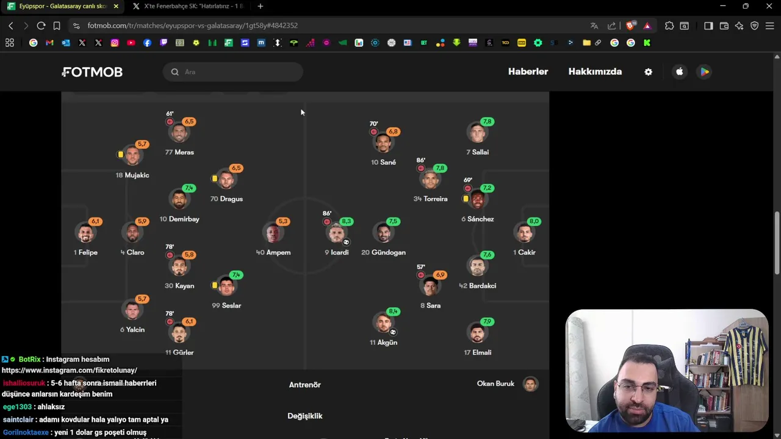
Task: Open the translate page icon
Action: pos(594,26)
